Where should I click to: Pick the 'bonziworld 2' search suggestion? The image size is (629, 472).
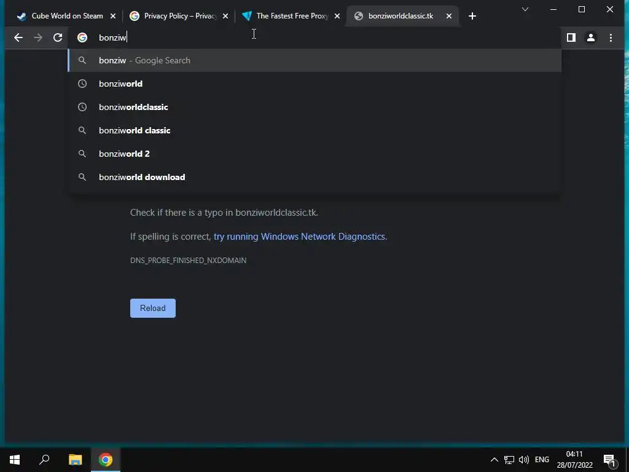coord(314,153)
